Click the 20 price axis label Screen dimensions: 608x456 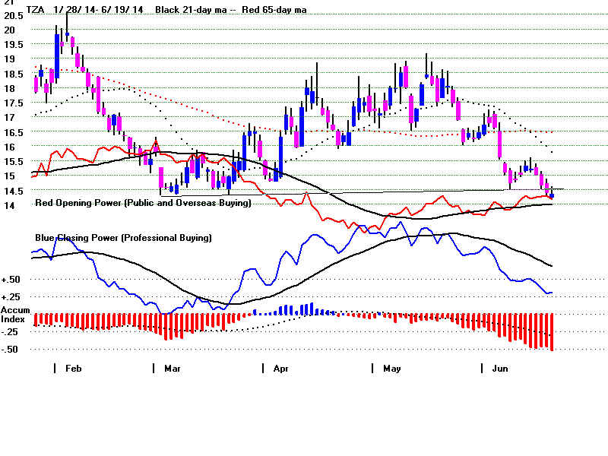[9, 30]
